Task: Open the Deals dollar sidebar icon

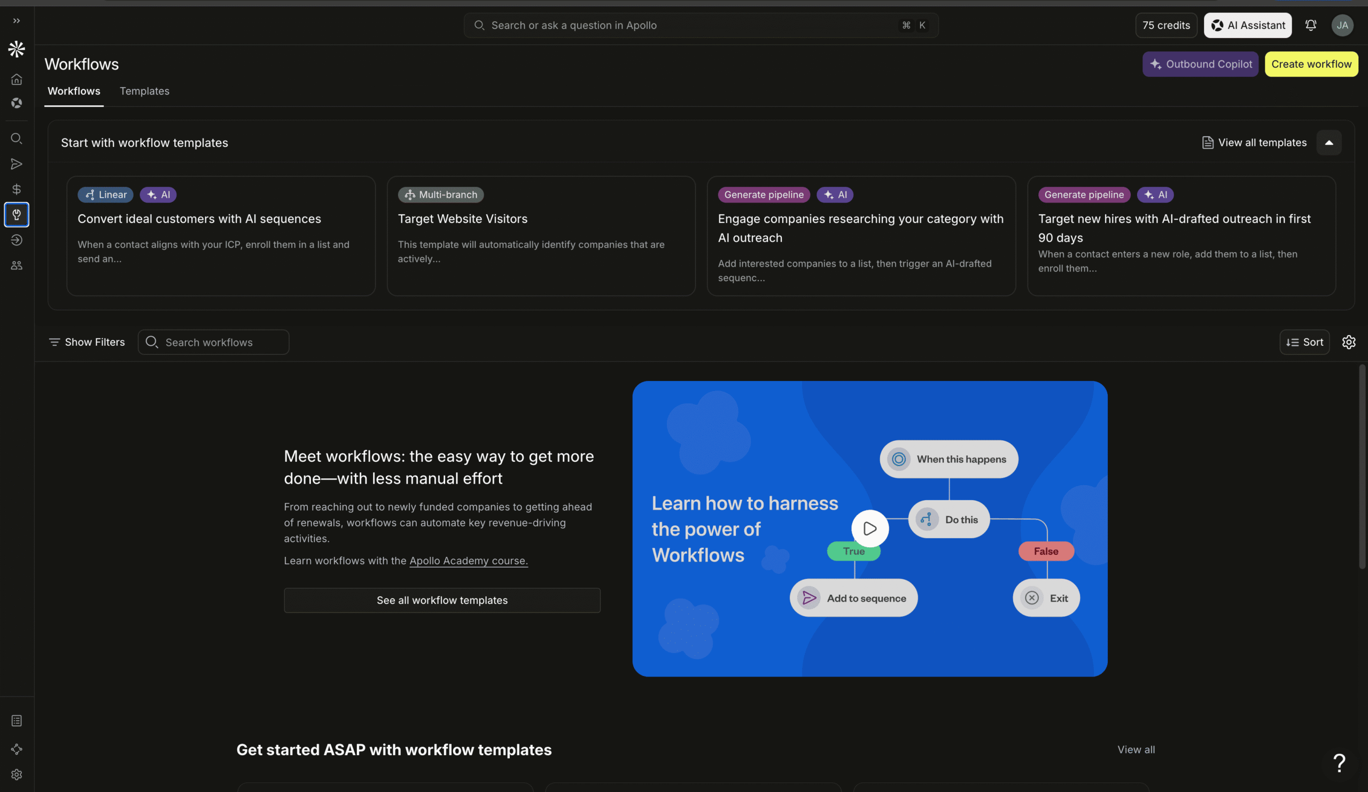Action: tap(17, 190)
